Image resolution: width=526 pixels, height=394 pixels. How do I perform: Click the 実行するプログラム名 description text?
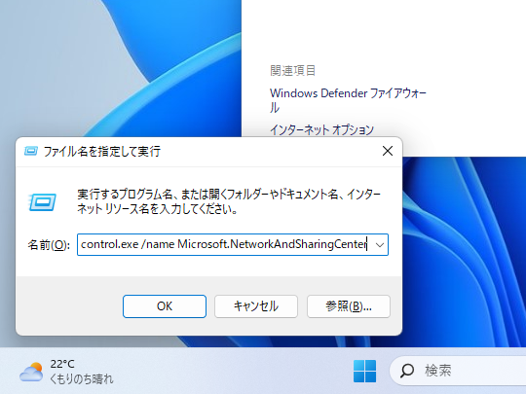point(229,201)
